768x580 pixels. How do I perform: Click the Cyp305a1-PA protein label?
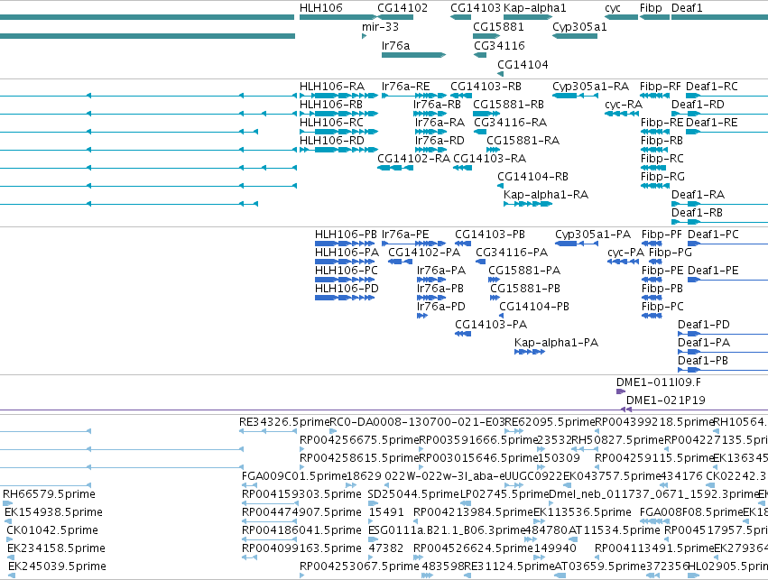593,235
